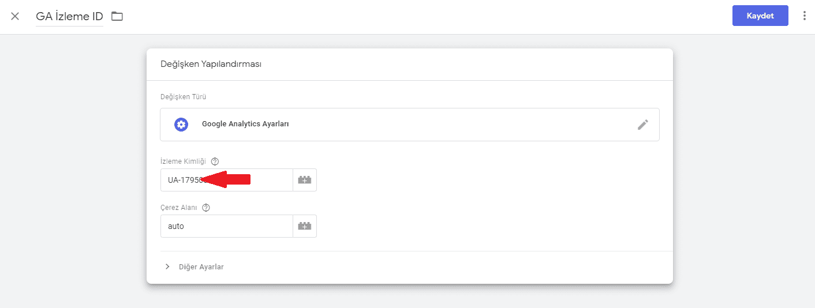Click the blue Google Analytics gear icon
Screen dimensions: 815x308
pyautogui.click(x=181, y=124)
